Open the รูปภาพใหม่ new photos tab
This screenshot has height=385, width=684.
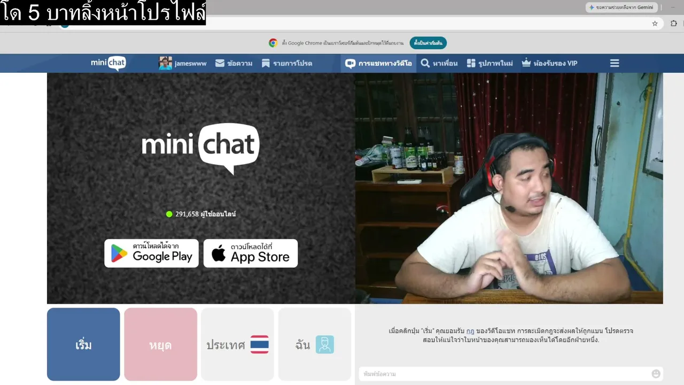pos(489,63)
